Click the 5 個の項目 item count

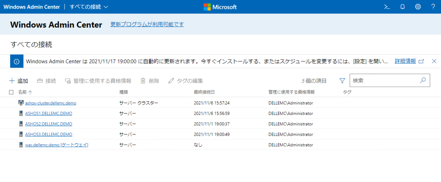pyautogui.click(x=314, y=81)
